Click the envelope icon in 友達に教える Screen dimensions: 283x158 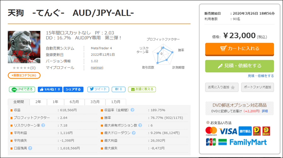tap(133, 90)
